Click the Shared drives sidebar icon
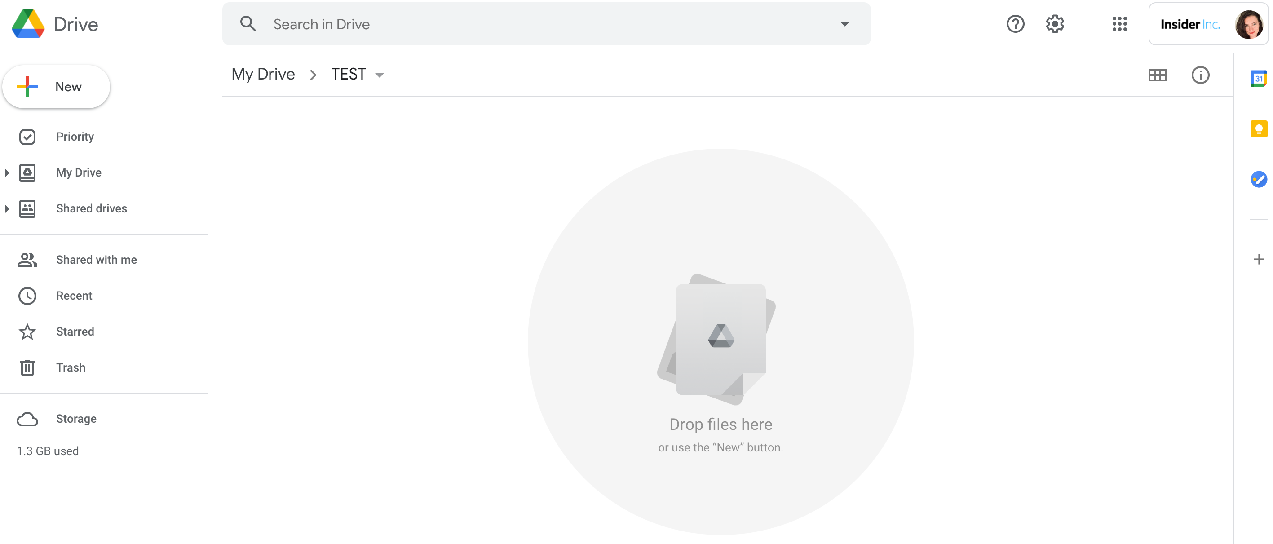The width and height of the screenshot is (1273, 544). pos(27,209)
